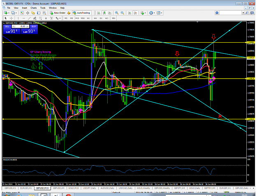This screenshot has height=196, width=257.
Task: Open the Indicators list icon
Action: (x=142, y=13)
